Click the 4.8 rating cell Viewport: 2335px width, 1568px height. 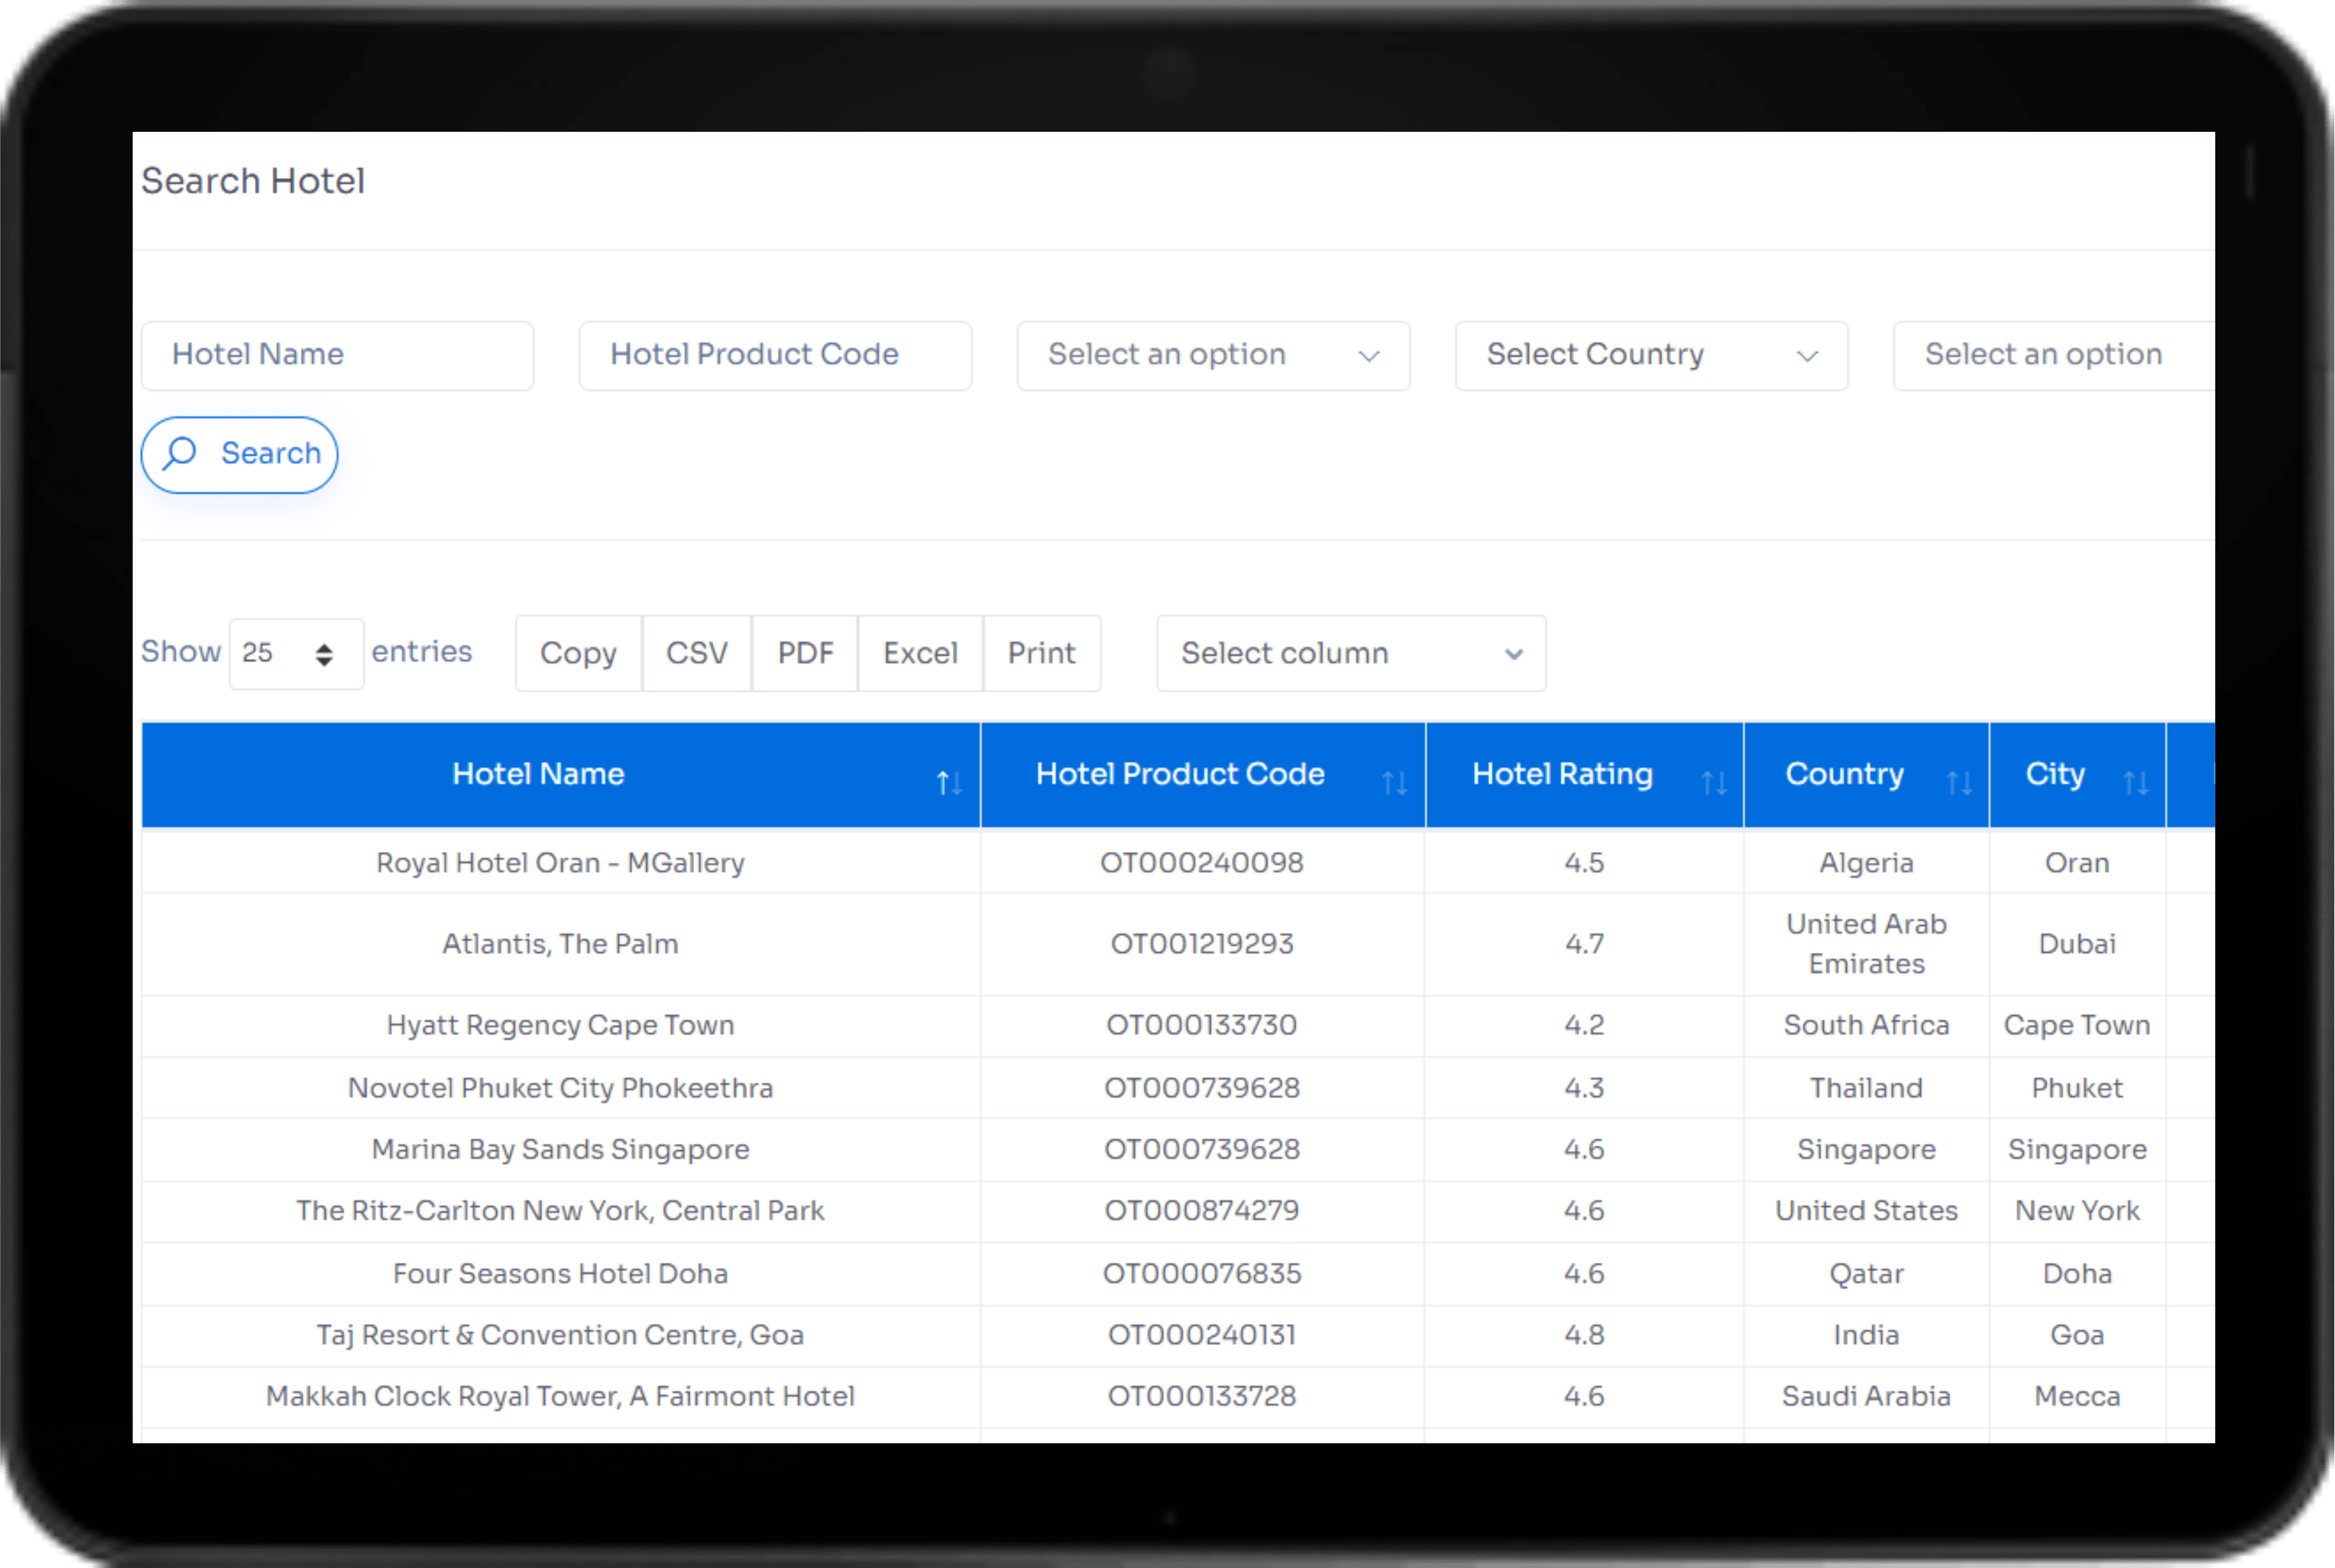(1584, 1335)
